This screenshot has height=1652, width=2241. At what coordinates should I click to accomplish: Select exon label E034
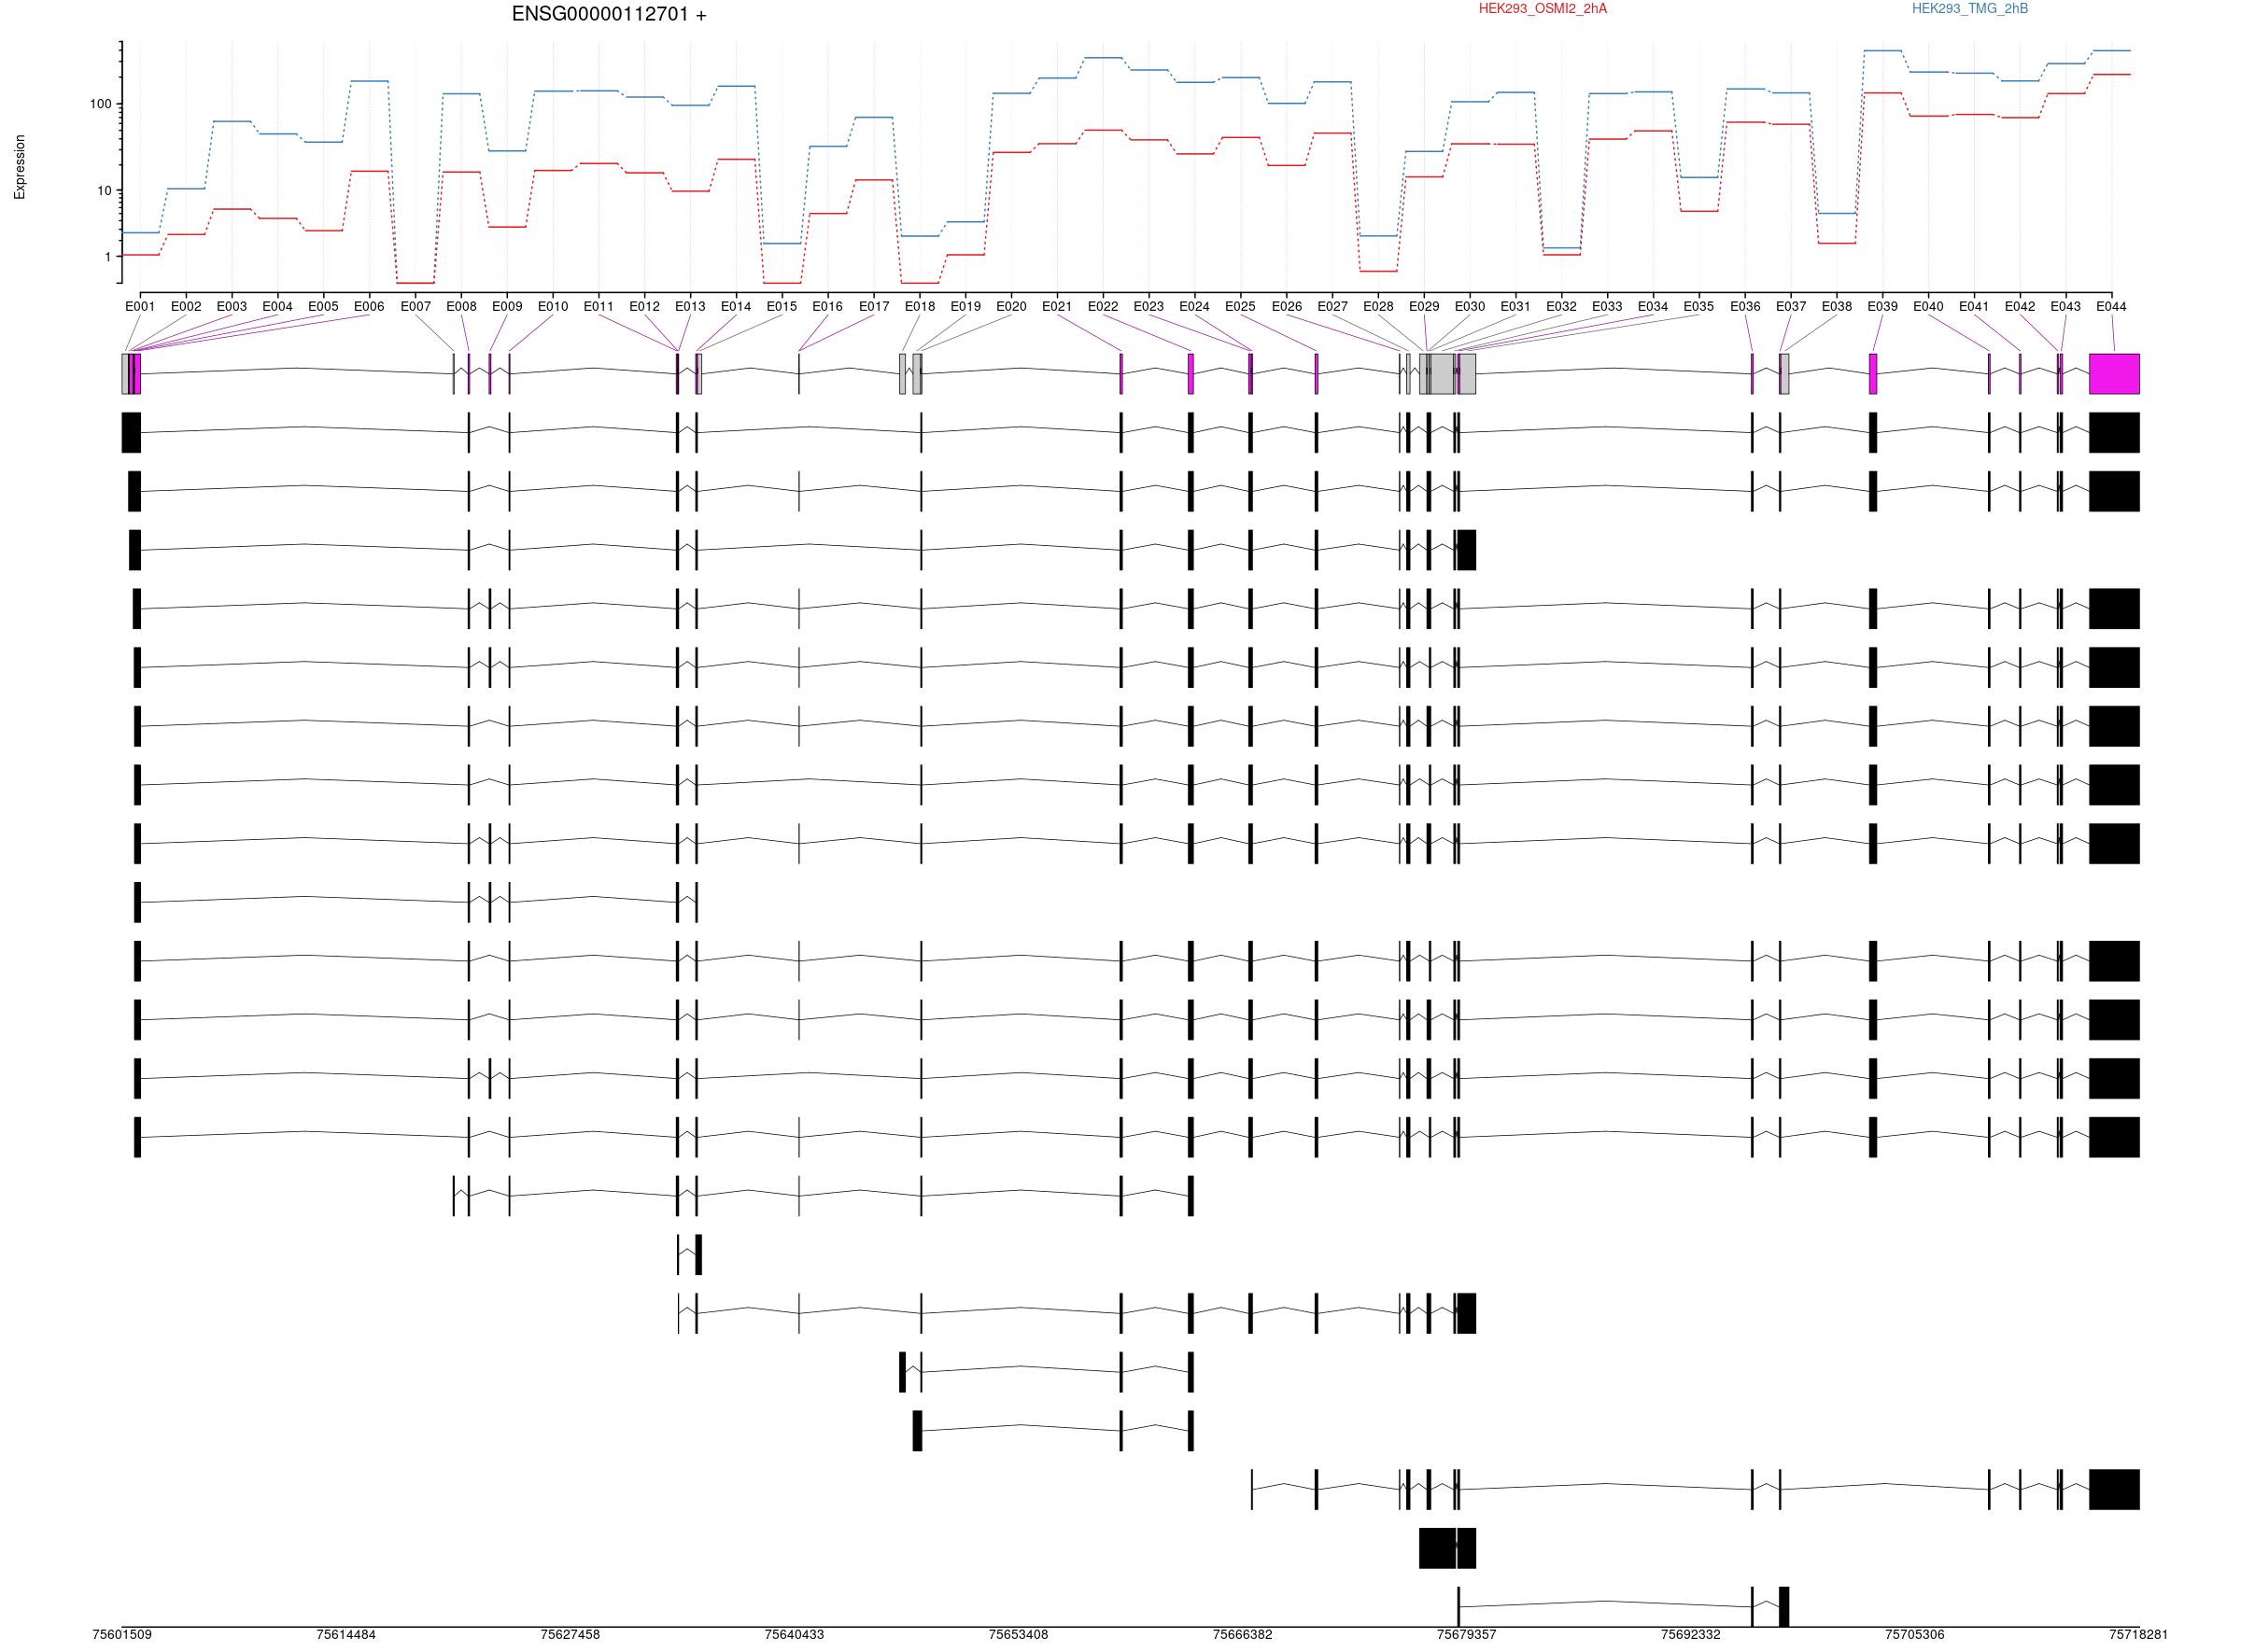pyautogui.click(x=1653, y=307)
